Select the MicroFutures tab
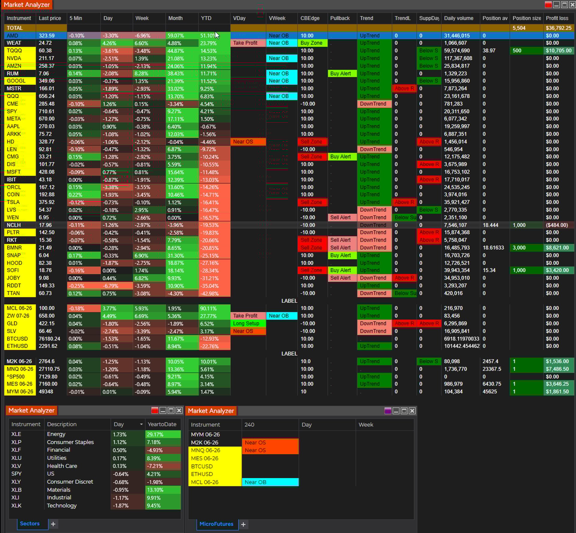Image resolution: width=576 pixels, height=533 pixels. tap(216, 524)
